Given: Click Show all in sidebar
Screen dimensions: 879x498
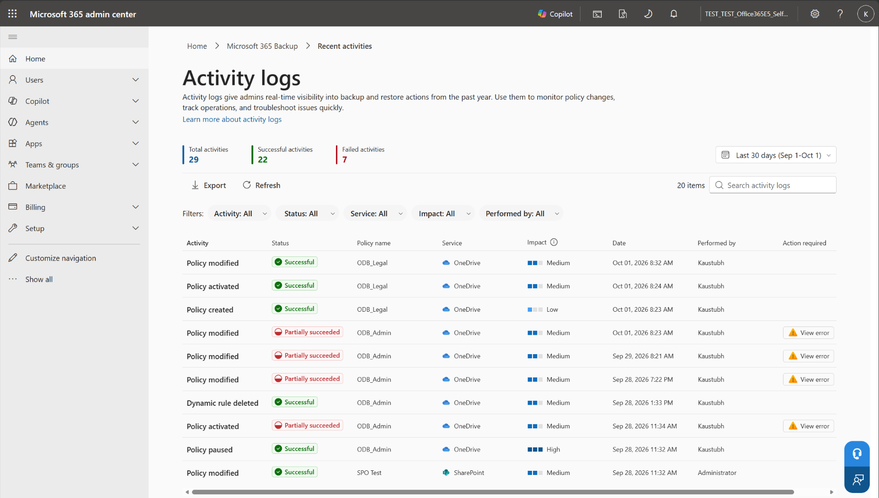Looking at the screenshot, I should [x=74, y=279].
